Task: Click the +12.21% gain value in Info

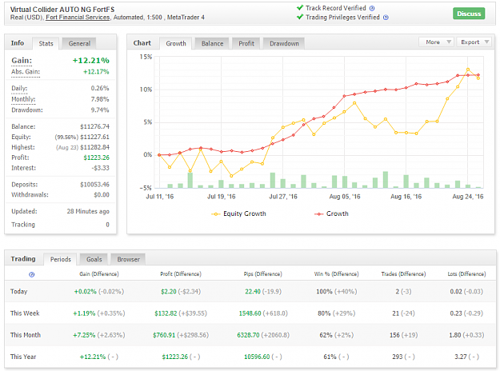Action: click(91, 61)
